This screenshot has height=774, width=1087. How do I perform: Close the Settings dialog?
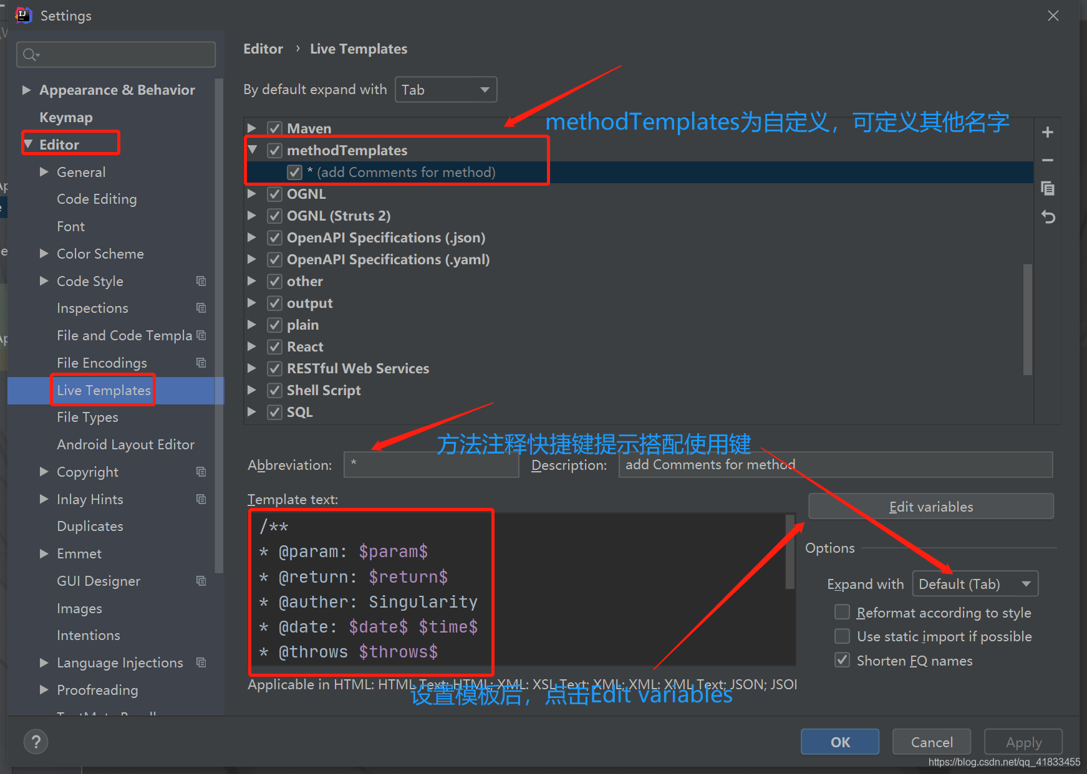click(x=1053, y=16)
